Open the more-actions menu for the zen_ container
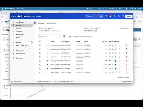 120,57
